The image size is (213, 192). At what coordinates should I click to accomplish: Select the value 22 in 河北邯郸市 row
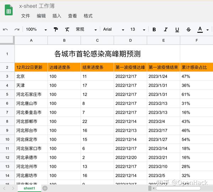tap(97, 122)
